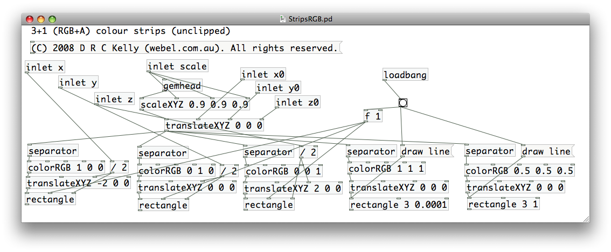
Task: Click the yellow minimize window button
Action: point(41,19)
